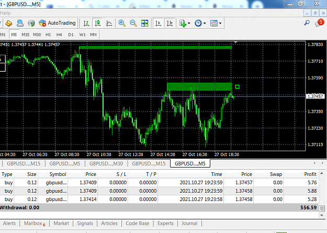Select the H1 timeframe
The width and height of the screenshot is (327, 233).
tap(48, 35)
